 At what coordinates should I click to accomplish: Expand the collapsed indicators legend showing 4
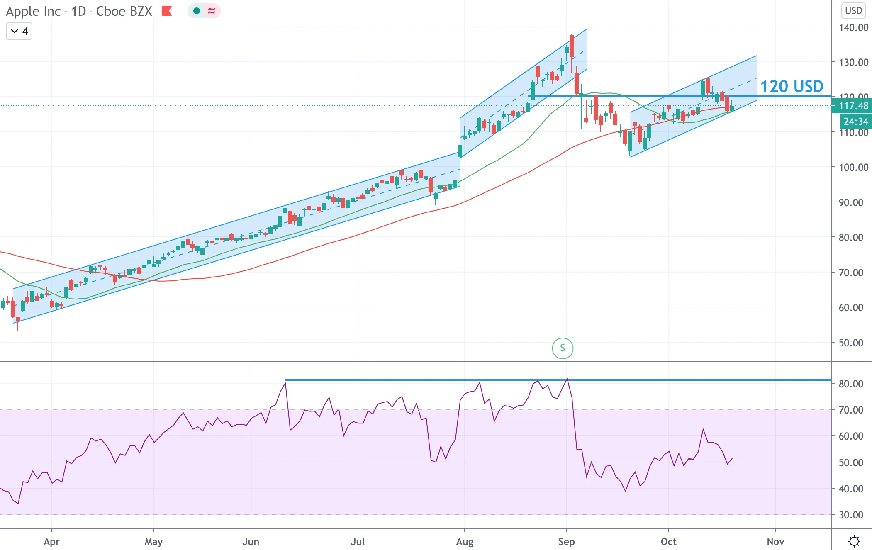pos(19,31)
